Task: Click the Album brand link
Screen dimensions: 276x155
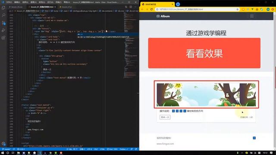Action: click(163, 16)
